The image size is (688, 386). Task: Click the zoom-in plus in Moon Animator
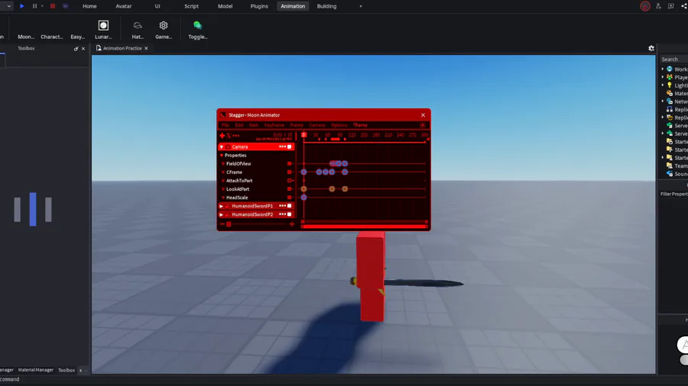point(292,224)
